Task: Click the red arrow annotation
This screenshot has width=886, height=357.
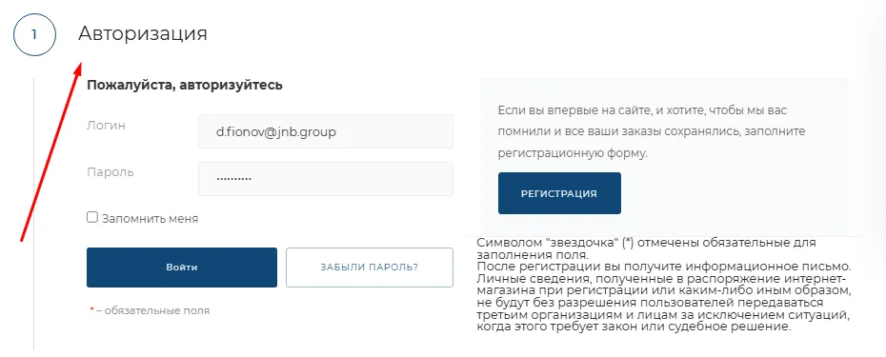Action: click(51, 150)
